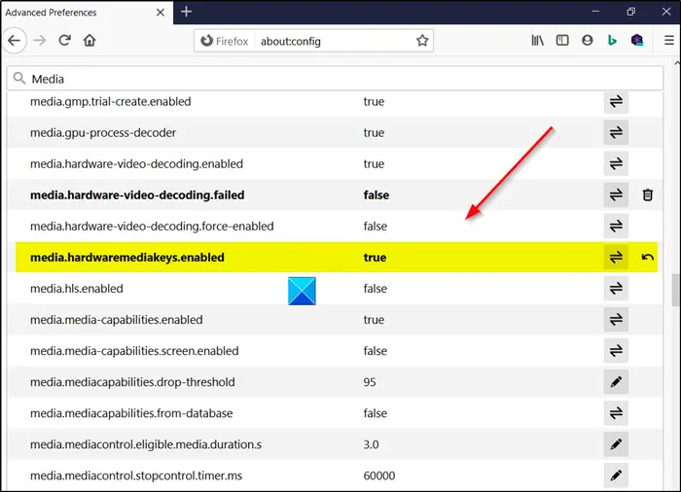Viewport: 681px width, 492px height.
Task: Toggle media.media-capabilities.enabled
Action: tap(616, 320)
